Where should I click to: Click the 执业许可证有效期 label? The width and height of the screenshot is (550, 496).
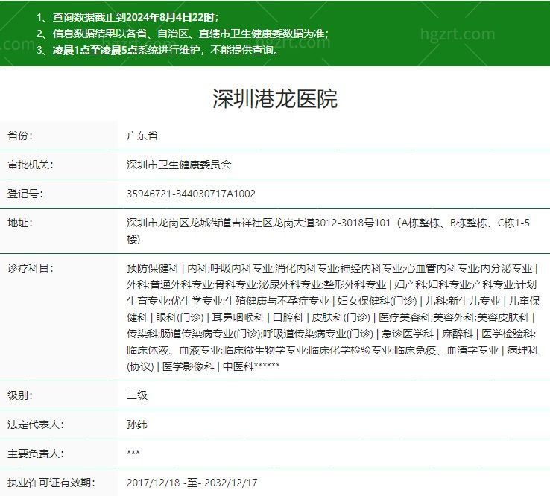pyautogui.click(x=51, y=483)
